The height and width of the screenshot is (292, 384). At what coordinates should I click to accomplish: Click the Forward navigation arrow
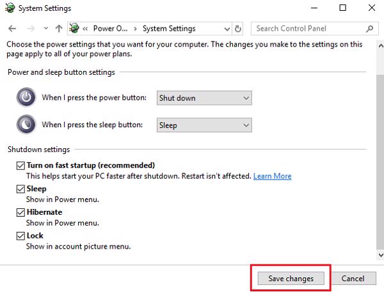tap(29, 29)
